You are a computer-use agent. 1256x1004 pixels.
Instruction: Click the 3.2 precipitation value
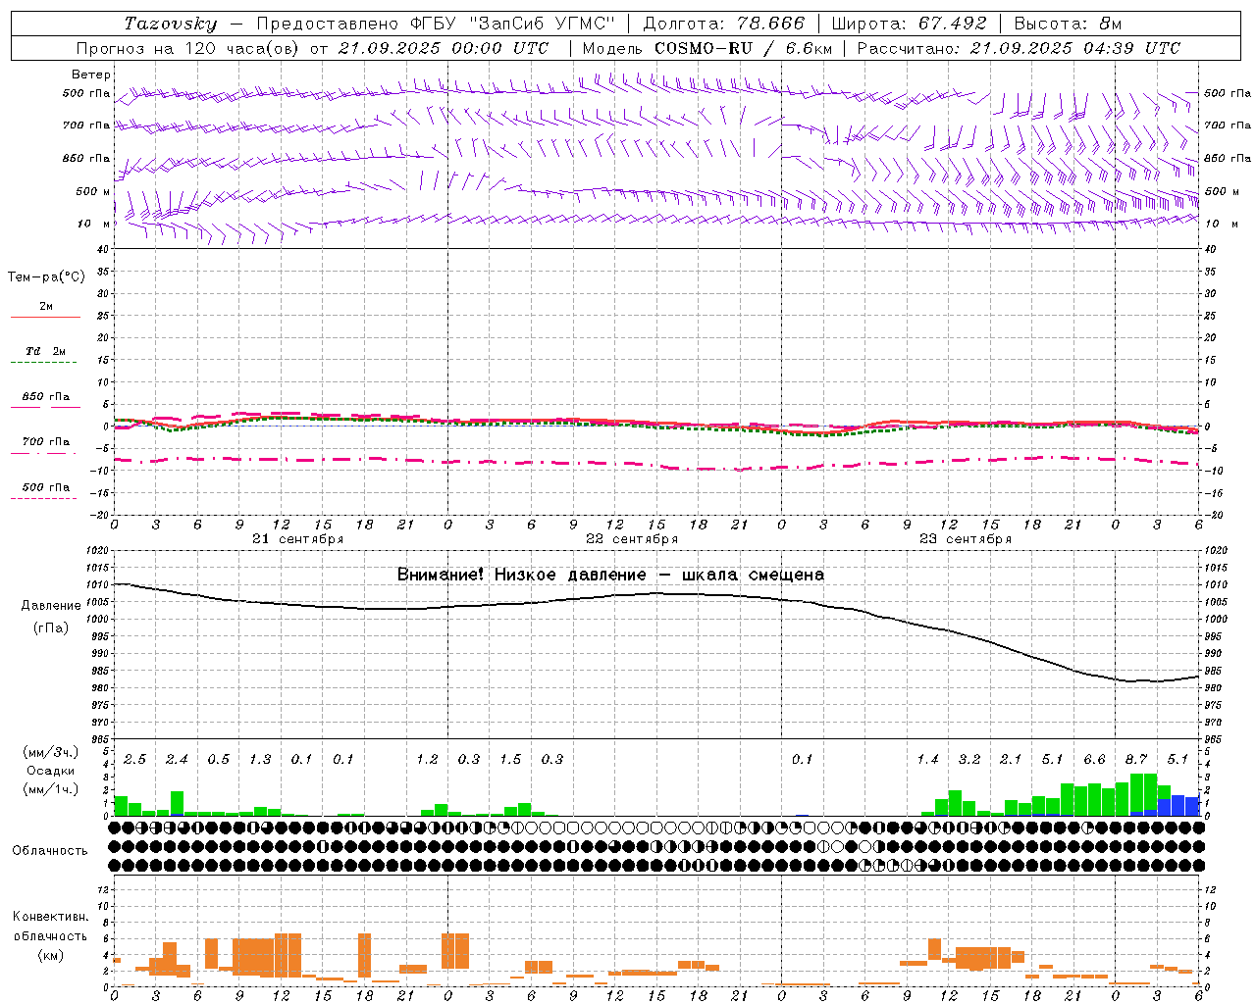pos(969,759)
